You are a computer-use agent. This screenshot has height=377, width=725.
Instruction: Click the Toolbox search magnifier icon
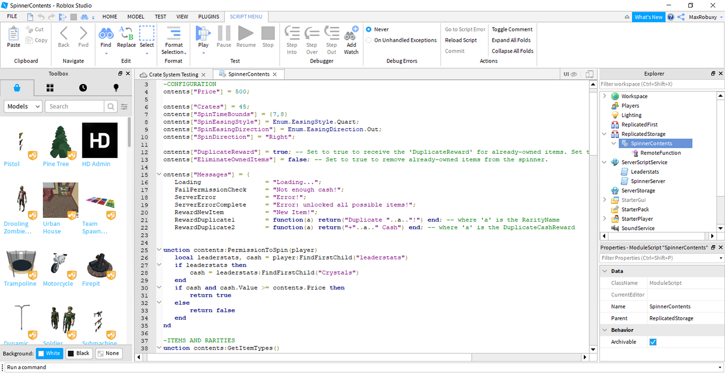coord(111,107)
